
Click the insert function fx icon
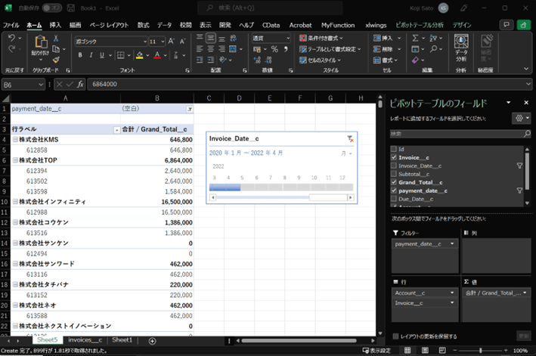coord(80,85)
